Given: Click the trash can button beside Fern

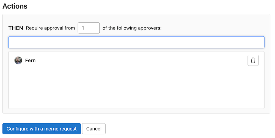Looking at the screenshot, I should click(x=253, y=60).
